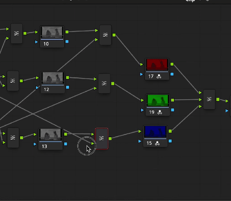Select the red channel node 17 thumbnail

pyautogui.click(x=157, y=64)
